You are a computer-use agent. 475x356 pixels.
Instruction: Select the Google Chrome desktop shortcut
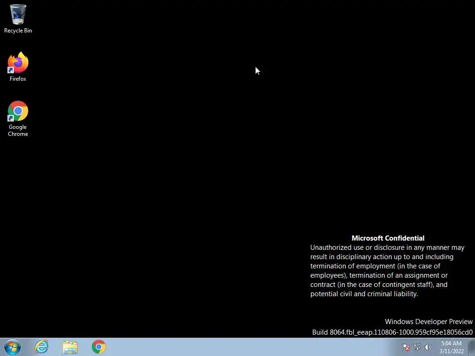(18, 119)
